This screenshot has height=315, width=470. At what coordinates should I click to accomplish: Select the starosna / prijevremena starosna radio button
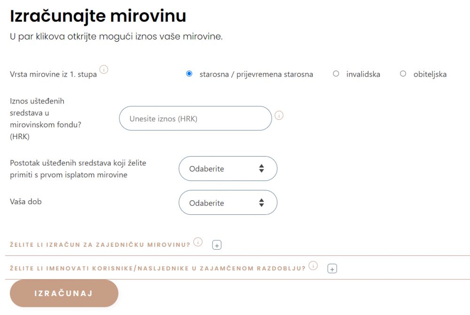pos(189,74)
